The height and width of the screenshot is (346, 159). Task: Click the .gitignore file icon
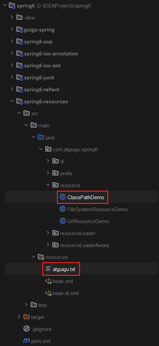[26, 329]
